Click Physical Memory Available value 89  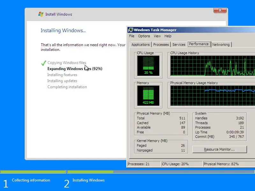(x=183, y=127)
